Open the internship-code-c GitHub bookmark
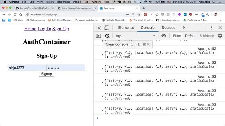This screenshot has height=126, width=225. (x=168, y=20)
